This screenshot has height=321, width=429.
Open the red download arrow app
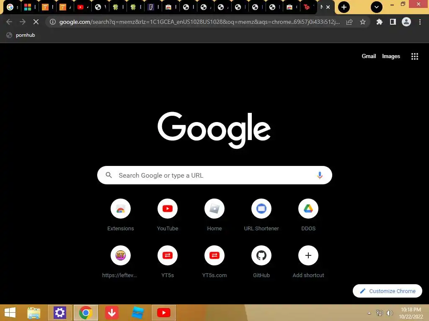click(111, 313)
